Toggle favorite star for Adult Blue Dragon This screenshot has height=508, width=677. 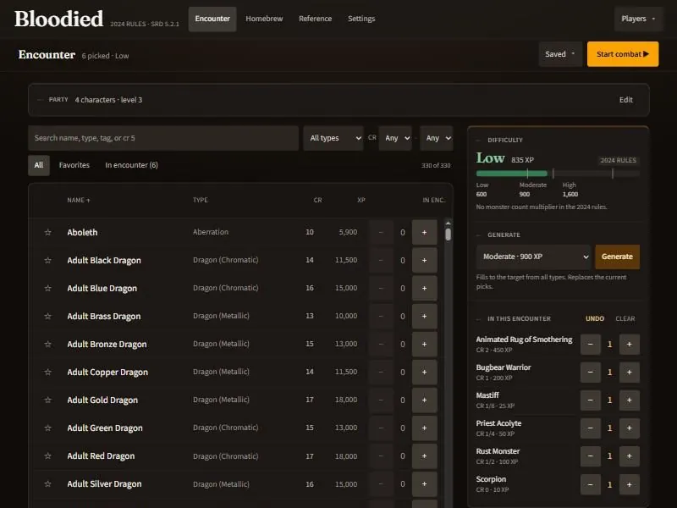click(x=48, y=288)
